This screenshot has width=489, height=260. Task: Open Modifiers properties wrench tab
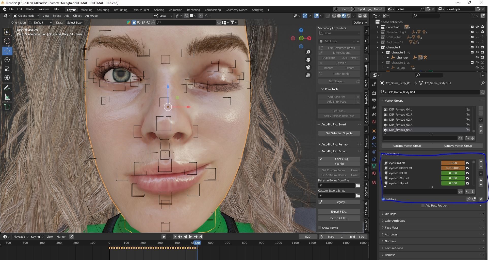point(374,138)
